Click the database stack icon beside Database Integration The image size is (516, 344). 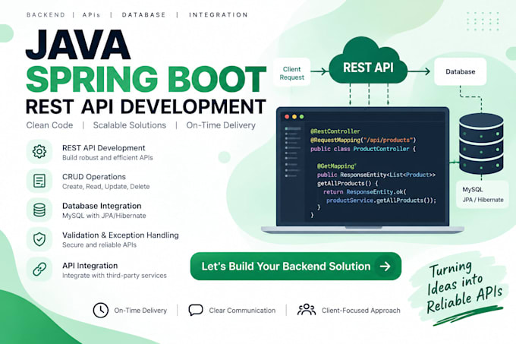pos(39,210)
